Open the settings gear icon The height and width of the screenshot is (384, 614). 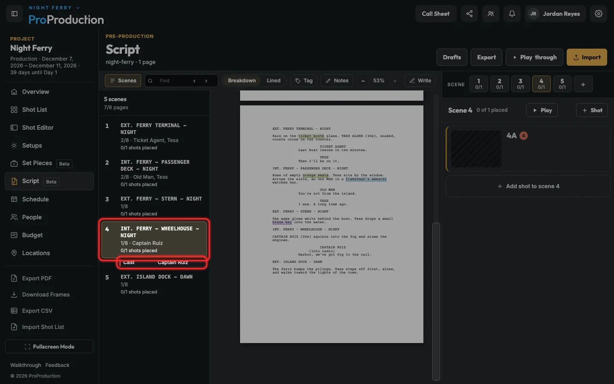[599, 14]
